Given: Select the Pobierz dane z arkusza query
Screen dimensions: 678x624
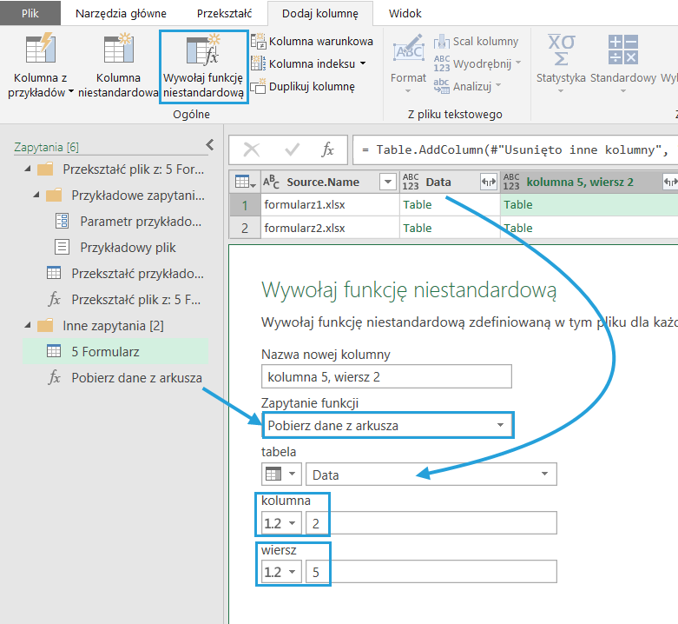Looking at the screenshot, I should click(136, 377).
